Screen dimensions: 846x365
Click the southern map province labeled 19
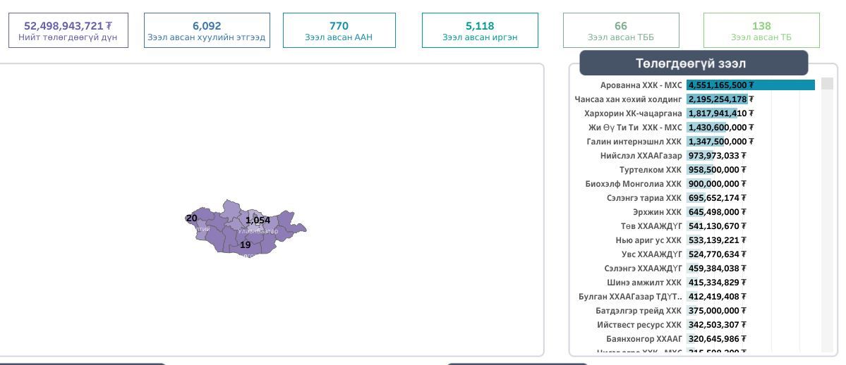[x=245, y=245]
